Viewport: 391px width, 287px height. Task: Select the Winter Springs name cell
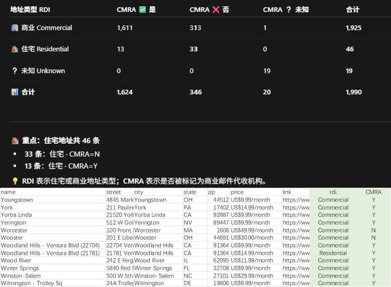(53, 268)
